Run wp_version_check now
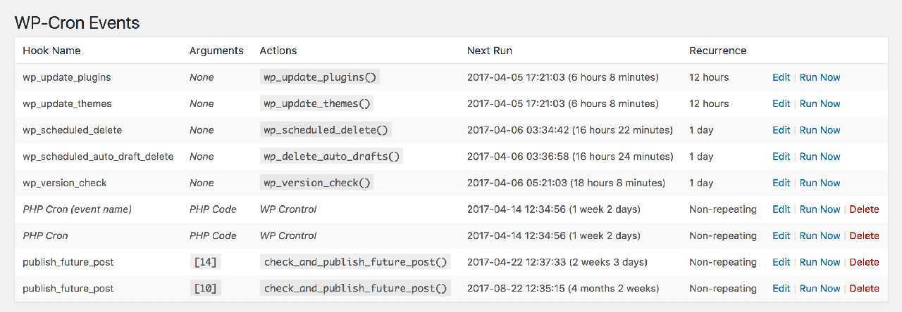This screenshot has height=312, width=902. (x=820, y=183)
